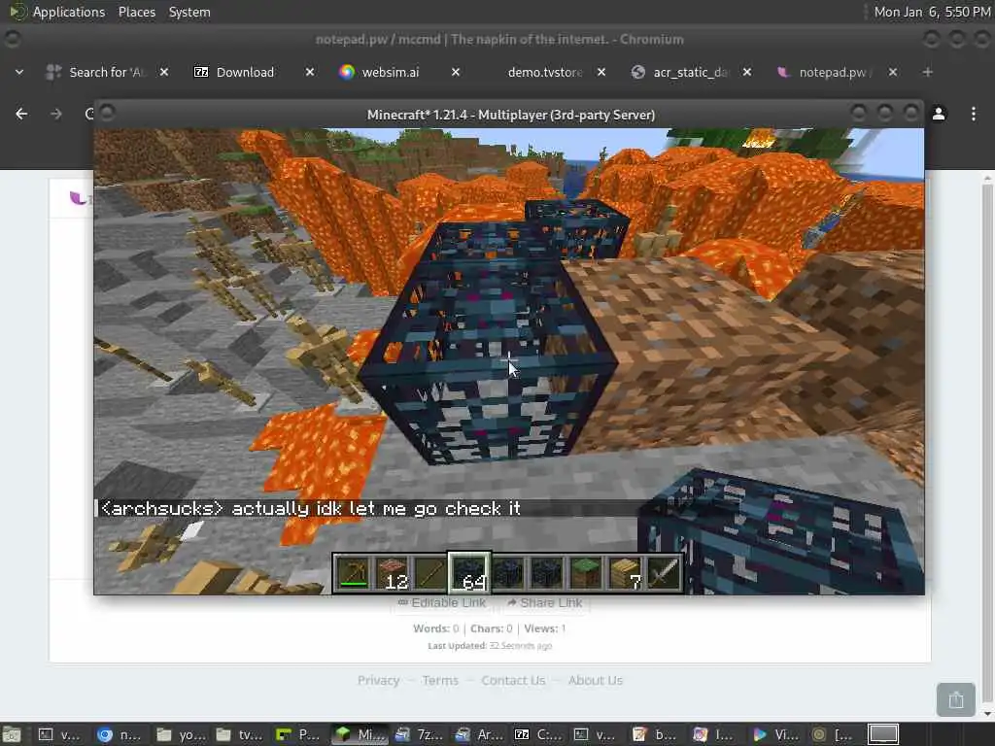
Task: Click the share button at page bottom right
Action: click(x=956, y=699)
